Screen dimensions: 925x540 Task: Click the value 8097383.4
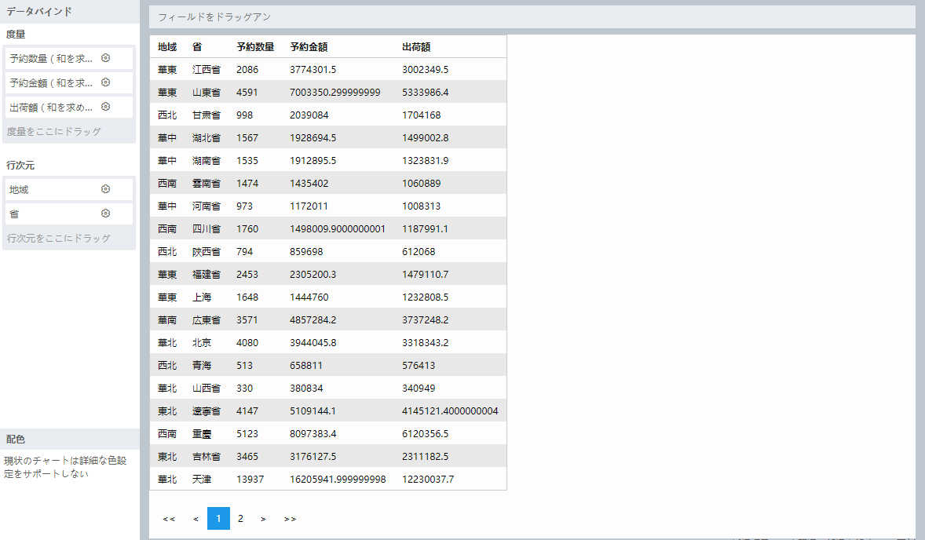(313, 434)
